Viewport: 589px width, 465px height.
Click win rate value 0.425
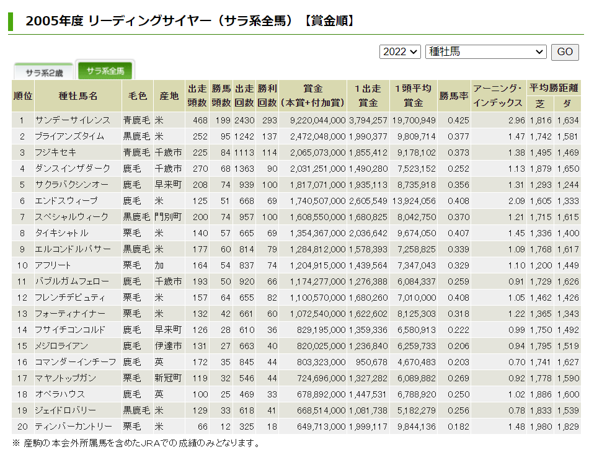tap(458, 120)
